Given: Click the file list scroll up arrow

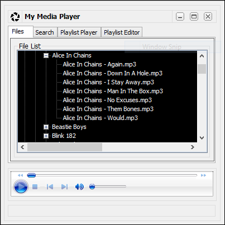Looking at the screenshot, I should pos(202,56).
